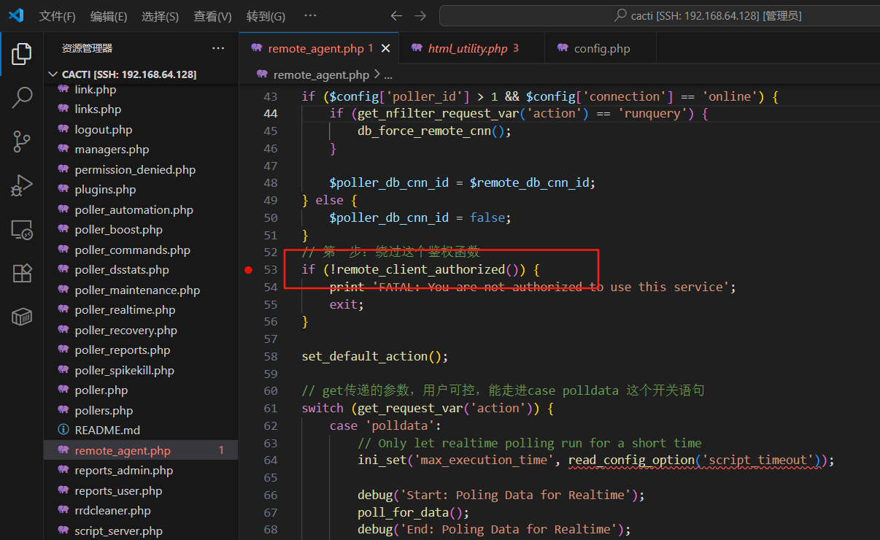Click the case 'polldata' line

click(x=385, y=425)
